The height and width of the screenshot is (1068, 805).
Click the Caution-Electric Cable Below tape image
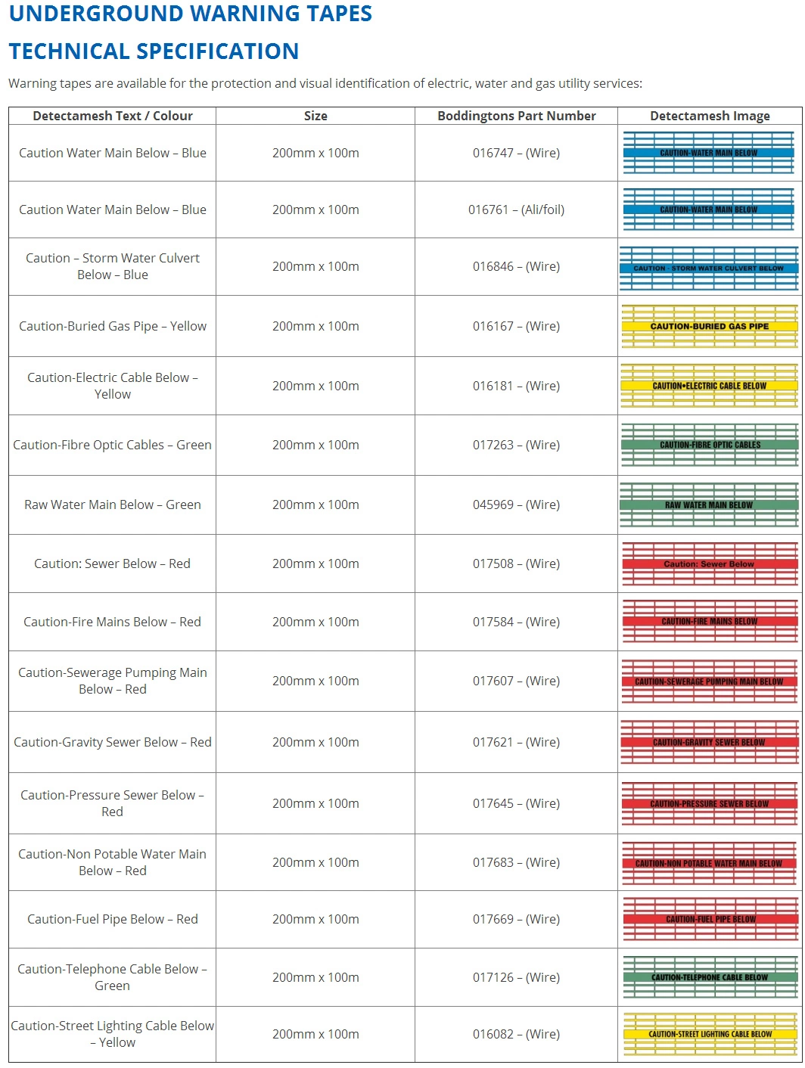coord(709,386)
